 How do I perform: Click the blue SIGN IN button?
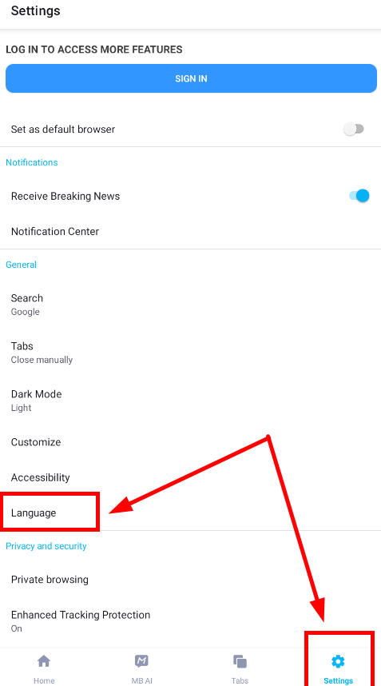191,78
